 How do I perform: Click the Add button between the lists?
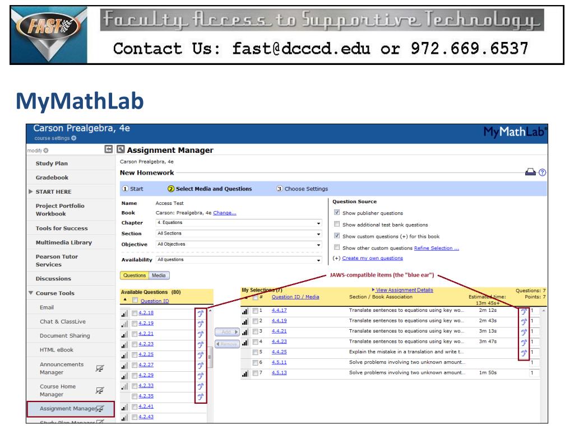(227, 331)
